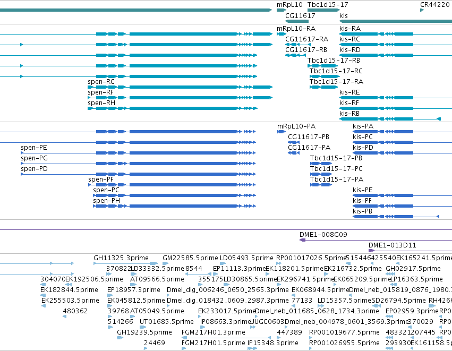Click the CG11617 gene label
Viewport: 452px width, 351px height.
[300, 16]
